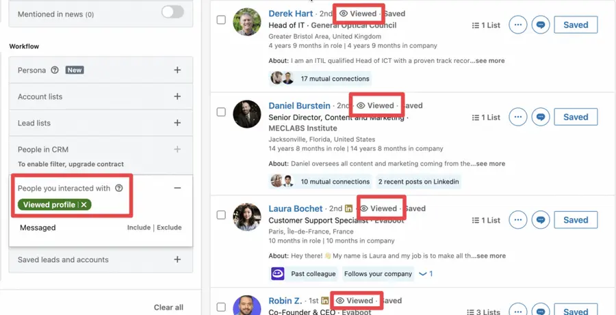
Task: Message Laura Bochet via chat icon
Action: [x=541, y=220]
